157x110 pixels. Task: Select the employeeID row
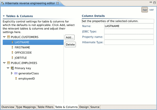33,79
